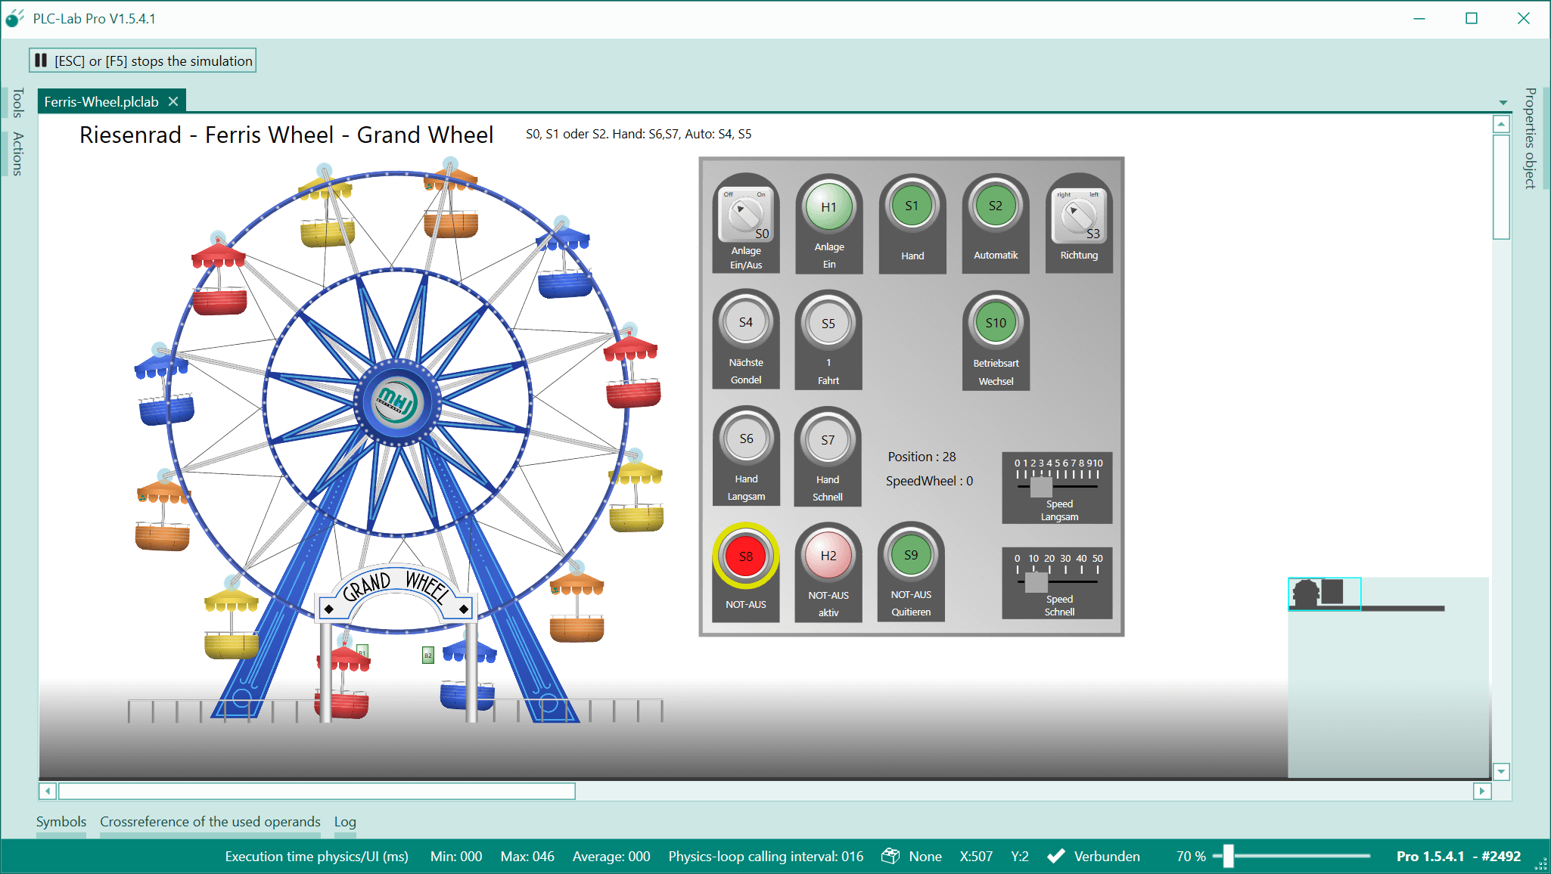Click the Speed Schnell slider handle
This screenshot has width=1551, height=874.
click(1037, 582)
